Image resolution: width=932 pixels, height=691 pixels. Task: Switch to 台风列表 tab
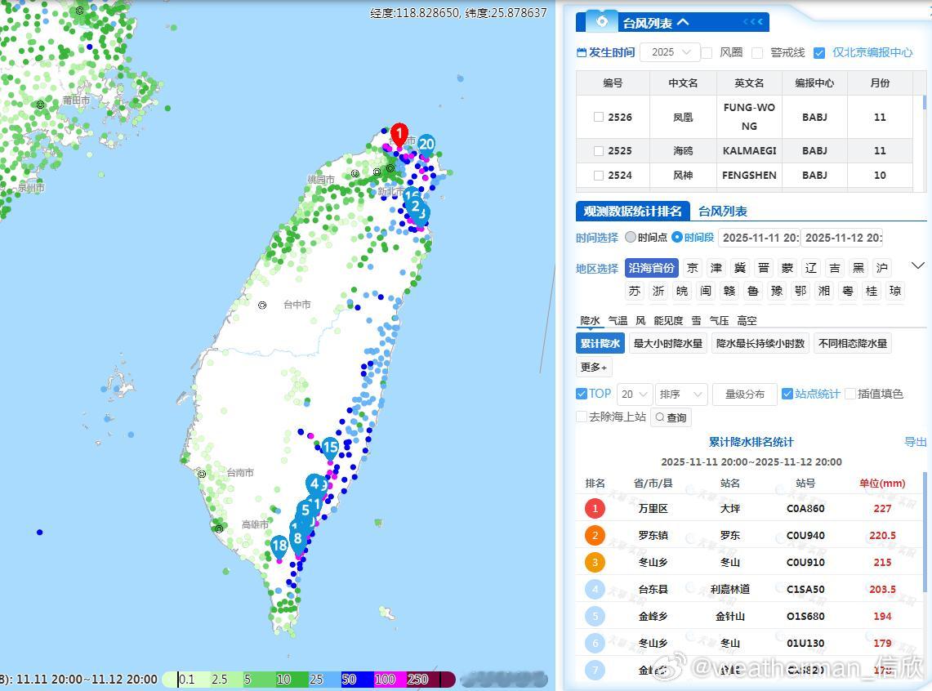(x=722, y=211)
